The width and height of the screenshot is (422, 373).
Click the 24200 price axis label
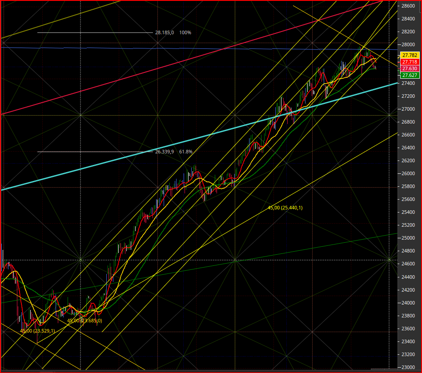(x=408, y=290)
